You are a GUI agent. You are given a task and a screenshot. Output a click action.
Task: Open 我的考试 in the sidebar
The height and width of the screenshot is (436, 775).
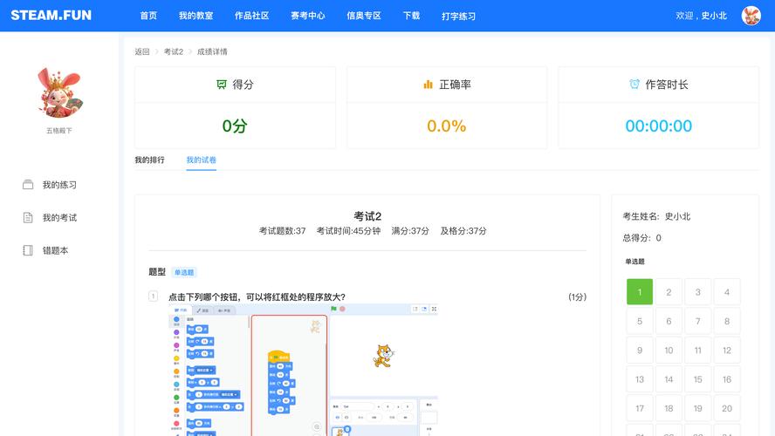coord(59,218)
